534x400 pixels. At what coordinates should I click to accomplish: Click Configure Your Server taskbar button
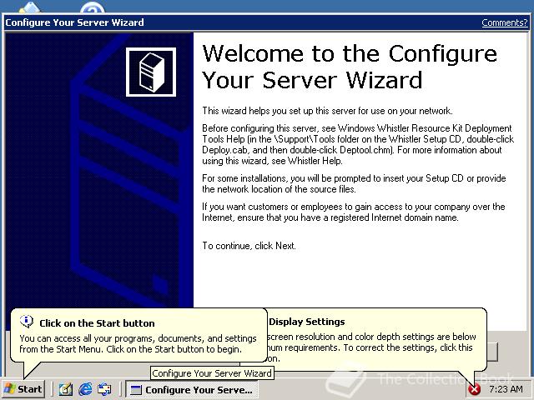pos(192,389)
